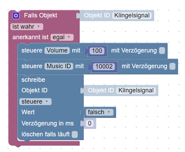Open the 'falsch' boolean value dropdown
The width and height of the screenshot is (185, 152).
coord(100,112)
